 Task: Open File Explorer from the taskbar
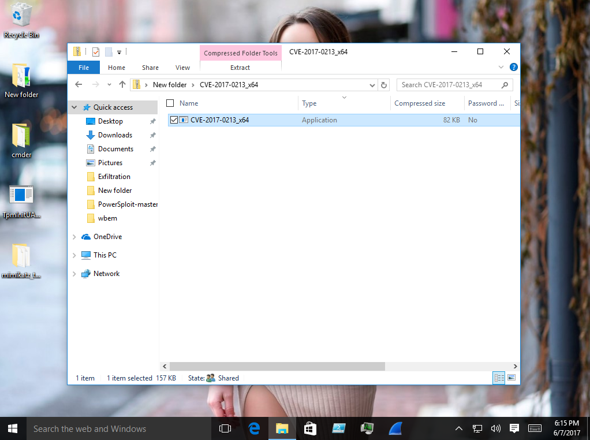click(x=282, y=428)
